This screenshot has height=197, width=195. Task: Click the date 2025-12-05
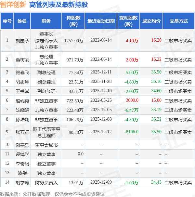tap(101, 110)
